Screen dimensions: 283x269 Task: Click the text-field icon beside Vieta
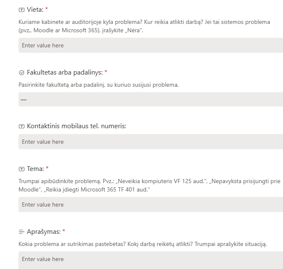[21, 10]
